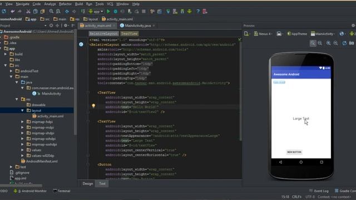Expand the test folder
This screenshot has height=200, width=356.
pos(11,167)
